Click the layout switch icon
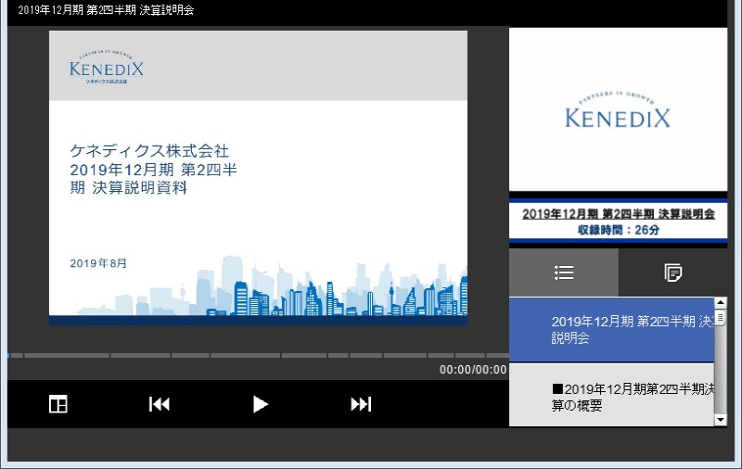Screen dimensions: 742x469 (x=58, y=404)
